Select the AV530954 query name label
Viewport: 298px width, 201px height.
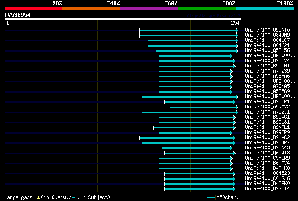pos(18,15)
